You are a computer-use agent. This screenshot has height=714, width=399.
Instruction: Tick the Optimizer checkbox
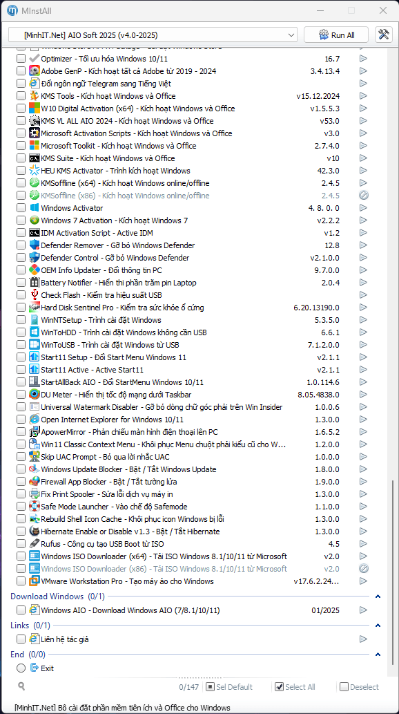21,59
